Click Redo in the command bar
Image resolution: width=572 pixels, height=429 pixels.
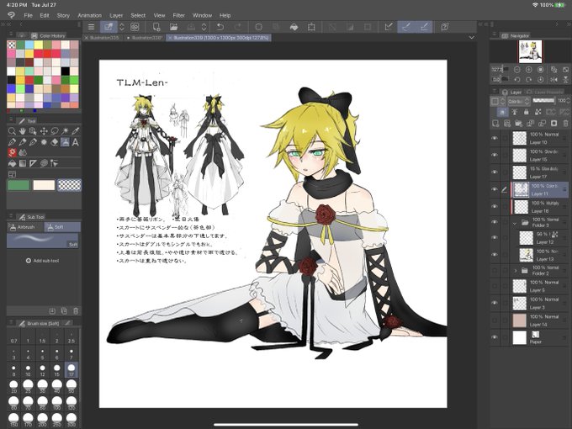(238, 27)
